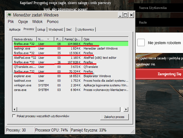Select firefox.exe row using 15 936 K
183x138 pixels.
[x=70, y=53]
